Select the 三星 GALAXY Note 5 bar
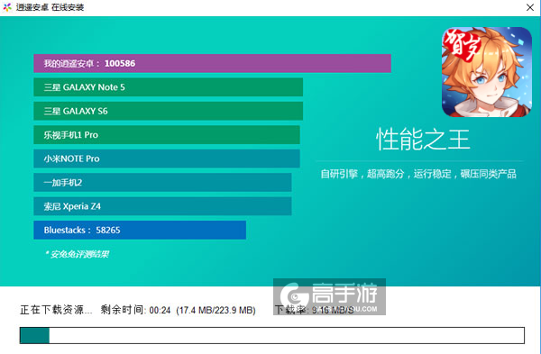The width and height of the screenshot is (541, 354). point(168,87)
